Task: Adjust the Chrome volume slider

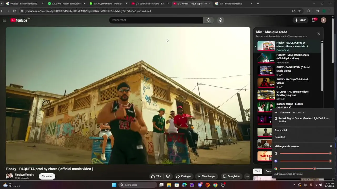Action: (306, 169)
